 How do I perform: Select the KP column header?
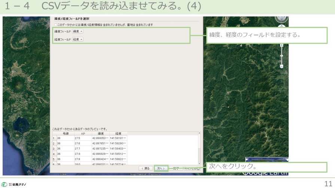click(83, 133)
